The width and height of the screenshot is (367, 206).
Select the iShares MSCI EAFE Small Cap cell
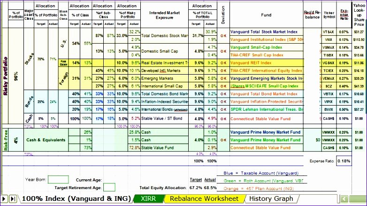[x=267, y=86]
